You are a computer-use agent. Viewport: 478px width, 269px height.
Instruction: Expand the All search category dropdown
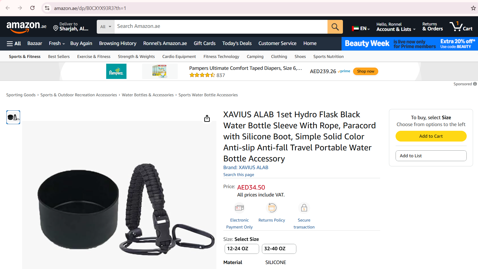pyautogui.click(x=106, y=27)
